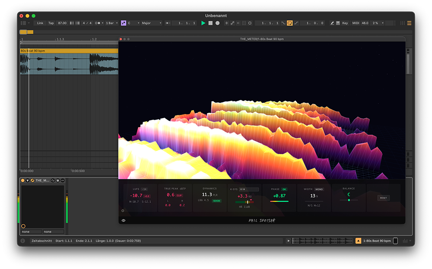Switch to MIDI map mode
The width and height of the screenshot is (432, 269).
[356, 23]
